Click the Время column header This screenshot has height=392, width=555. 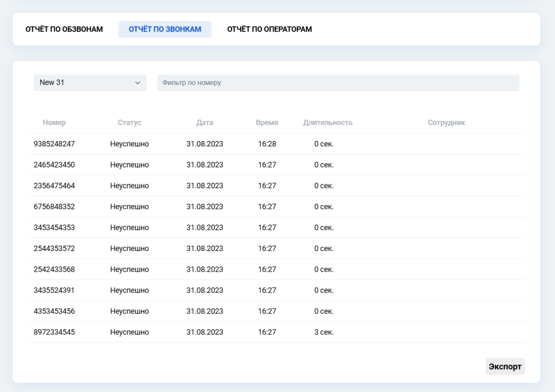point(267,123)
